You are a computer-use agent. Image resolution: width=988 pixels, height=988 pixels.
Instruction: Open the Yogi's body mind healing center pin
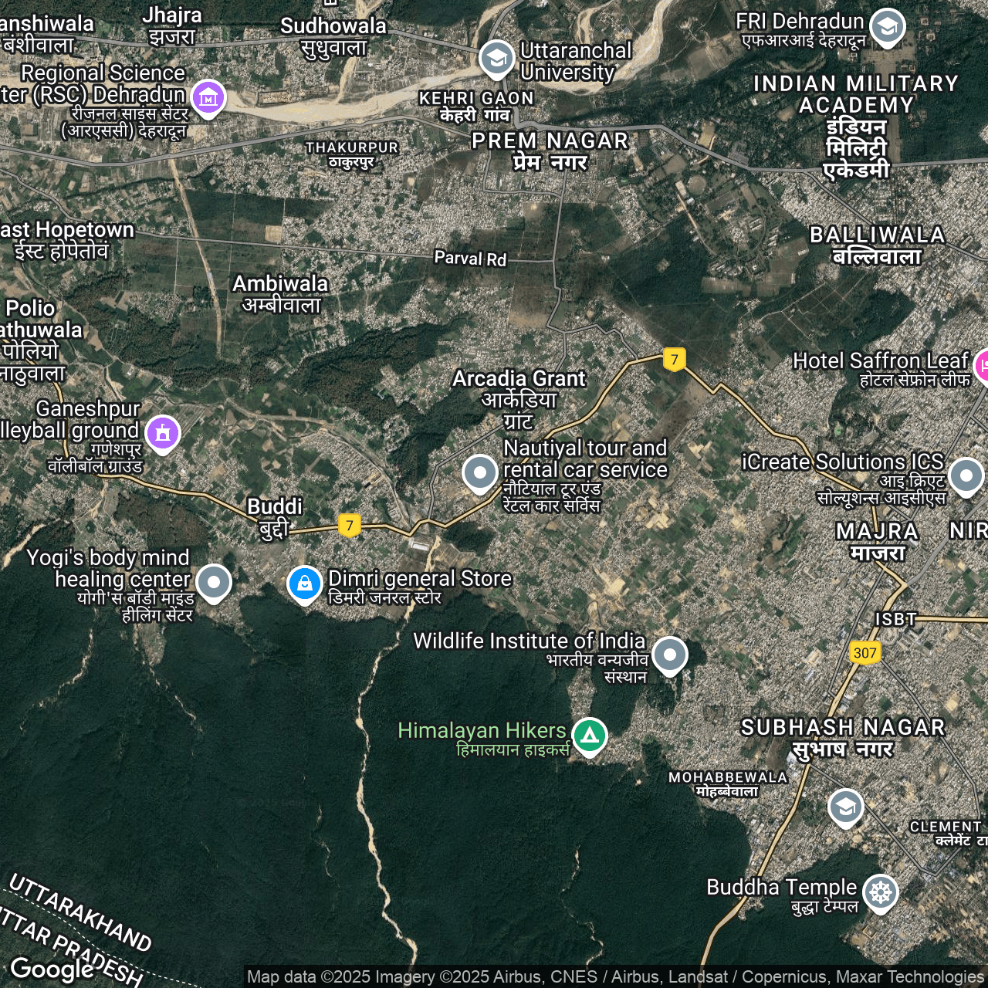(x=214, y=582)
